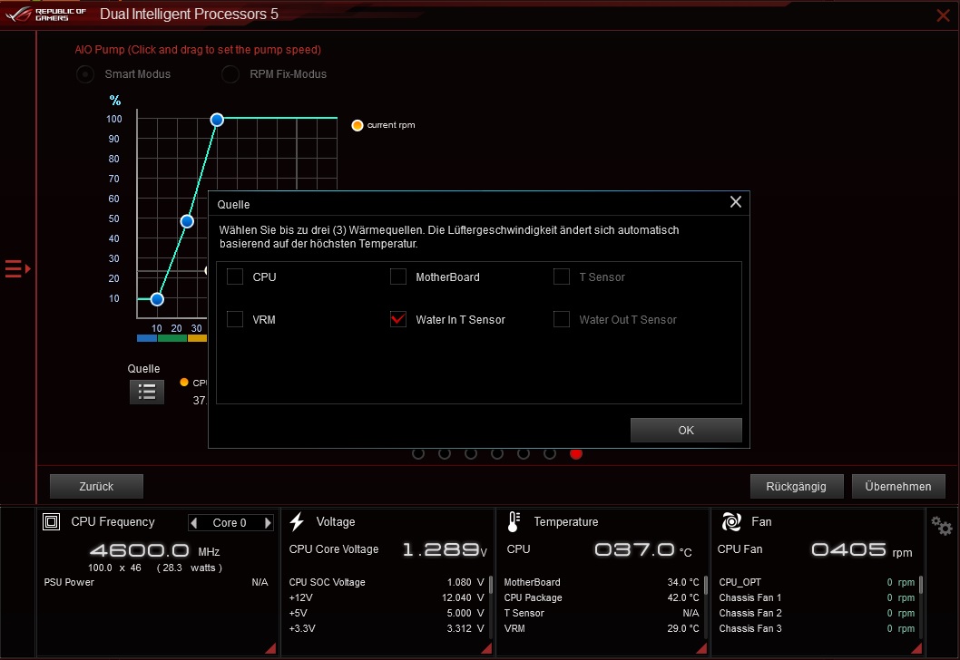Close the Dual Intelligent Processors window
The width and height of the screenshot is (960, 660).
[x=944, y=15]
